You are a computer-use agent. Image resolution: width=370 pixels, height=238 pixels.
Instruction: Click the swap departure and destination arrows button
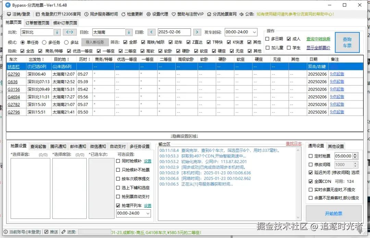tap(70, 32)
